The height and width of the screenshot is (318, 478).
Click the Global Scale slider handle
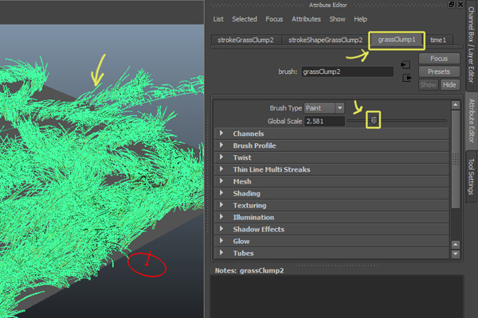click(x=374, y=121)
